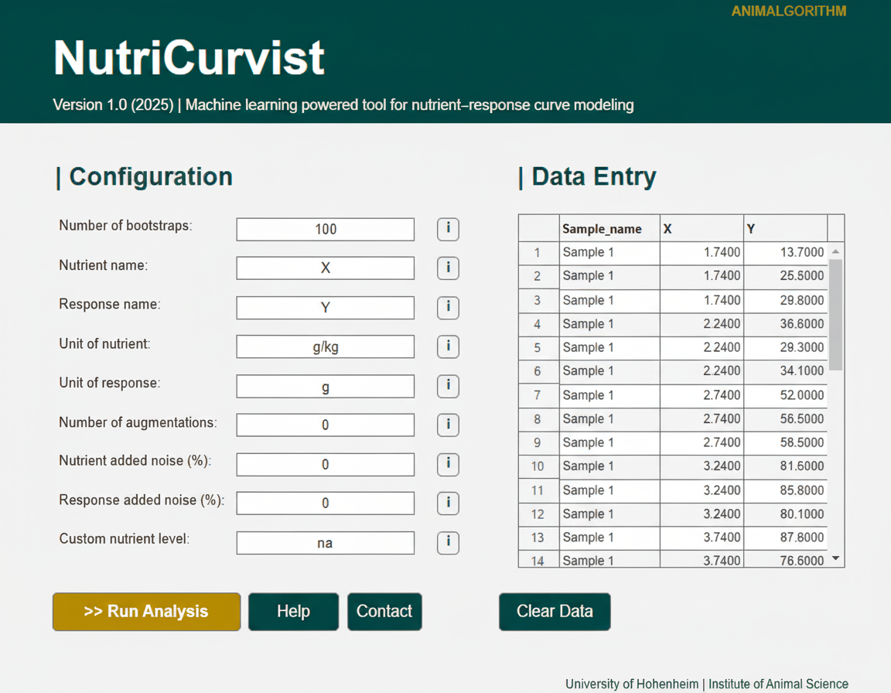Image resolution: width=891 pixels, height=693 pixels.
Task: Select the Custom nutrient level input field
Action: click(325, 542)
